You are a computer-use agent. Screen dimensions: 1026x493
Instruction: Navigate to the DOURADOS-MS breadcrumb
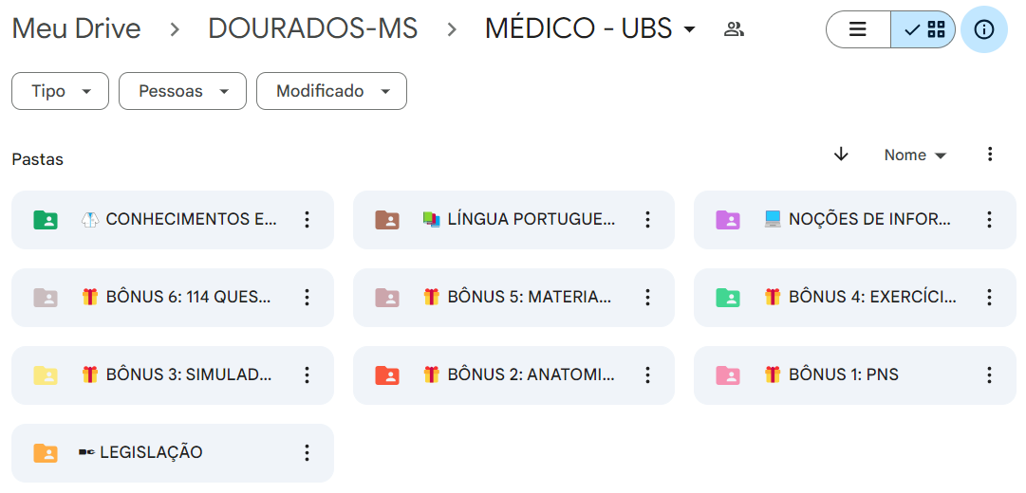point(312,28)
